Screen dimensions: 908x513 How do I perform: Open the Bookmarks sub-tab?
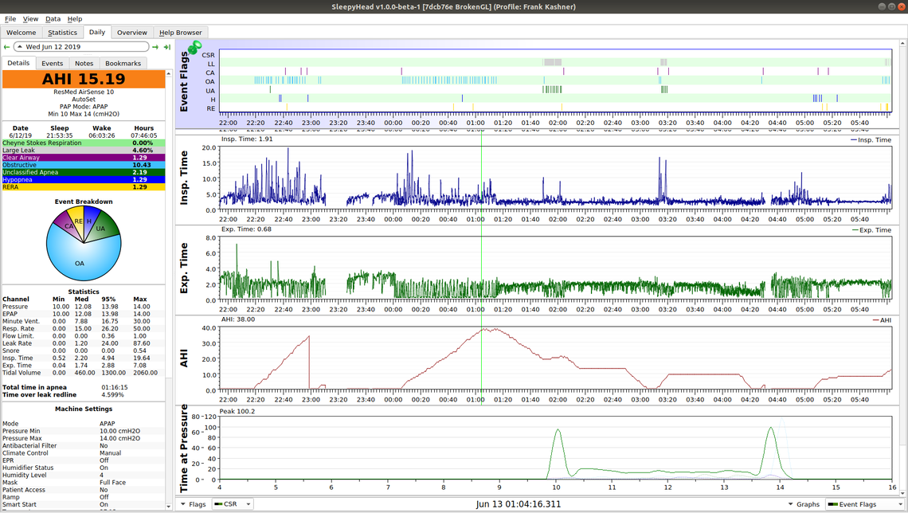click(123, 63)
